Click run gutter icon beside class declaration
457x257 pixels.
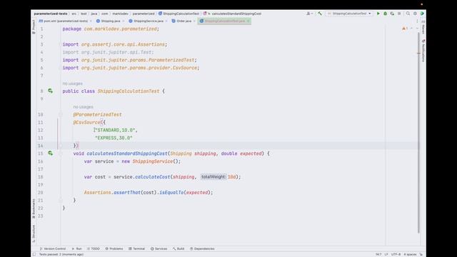click(50, 91)
